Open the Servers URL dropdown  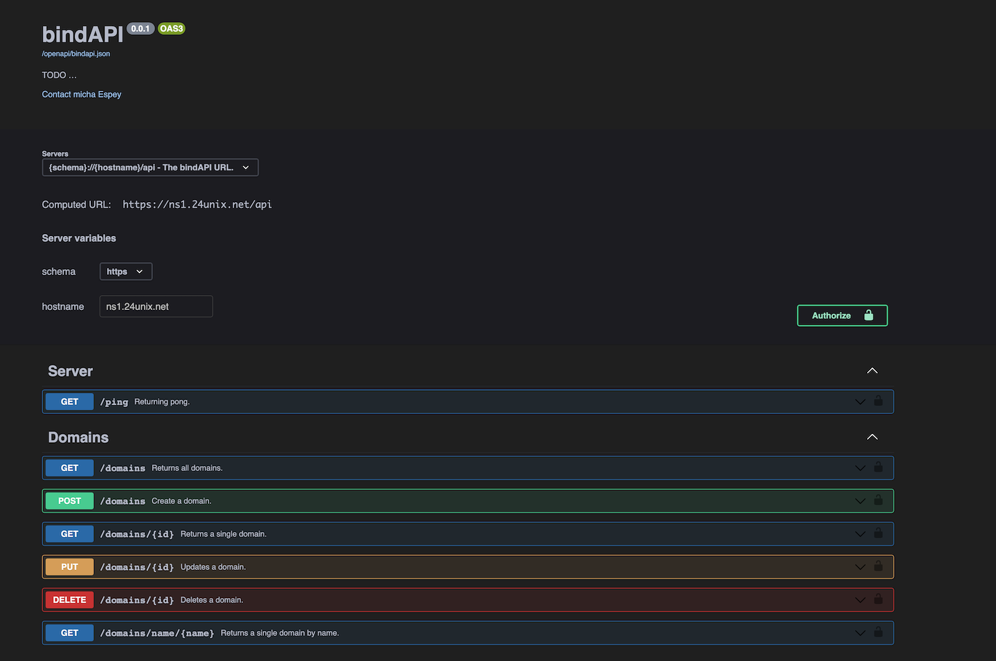[x=150, y=167]
